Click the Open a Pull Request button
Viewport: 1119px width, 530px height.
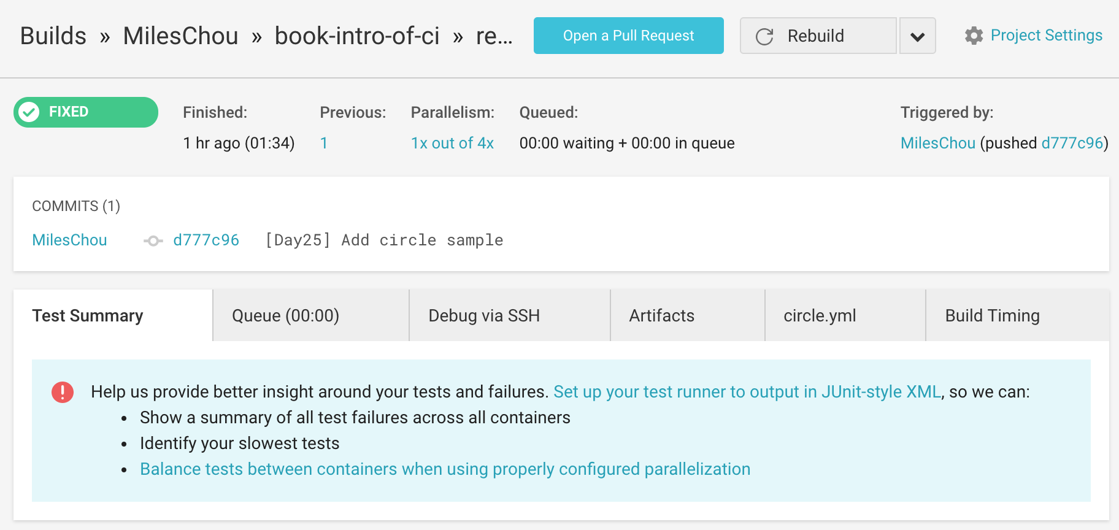(629, 36)
